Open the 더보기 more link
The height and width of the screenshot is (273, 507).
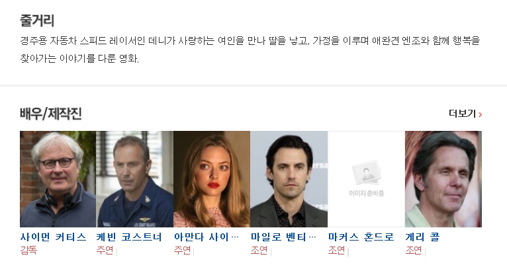pos(465,114)
